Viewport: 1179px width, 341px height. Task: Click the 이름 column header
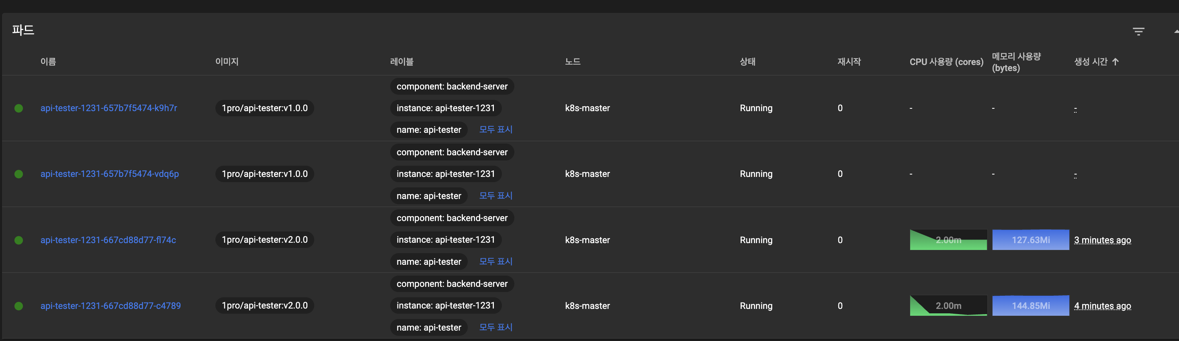click(48, 62)
